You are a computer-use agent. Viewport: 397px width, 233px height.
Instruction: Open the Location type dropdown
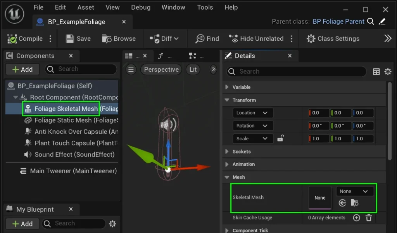pyautogui.click(x=252, y=113)
